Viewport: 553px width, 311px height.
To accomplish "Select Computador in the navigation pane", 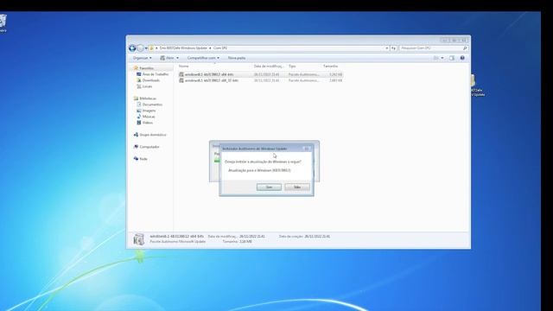I will point(147,147).
